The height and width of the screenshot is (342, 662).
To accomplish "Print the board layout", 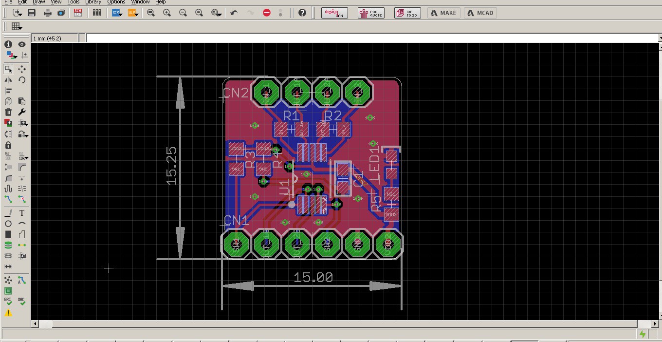I will point(47,13).
